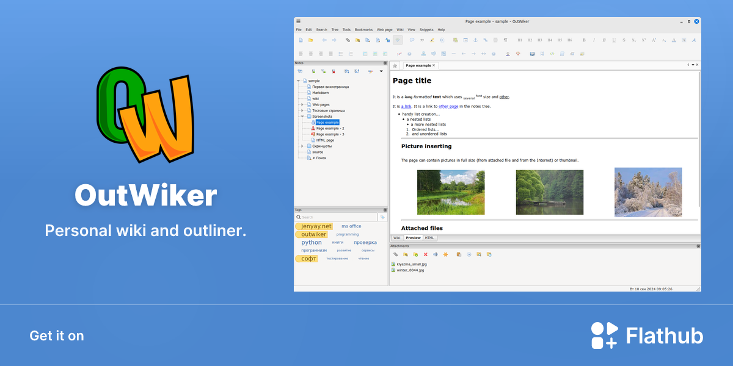This screenshot has width=733, height=366.
Task: Toggle underline formatting in the toolbar
Action: 614,40
